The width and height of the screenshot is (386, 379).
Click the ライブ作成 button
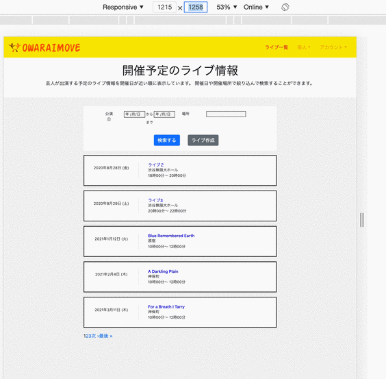tap(203, 140)
